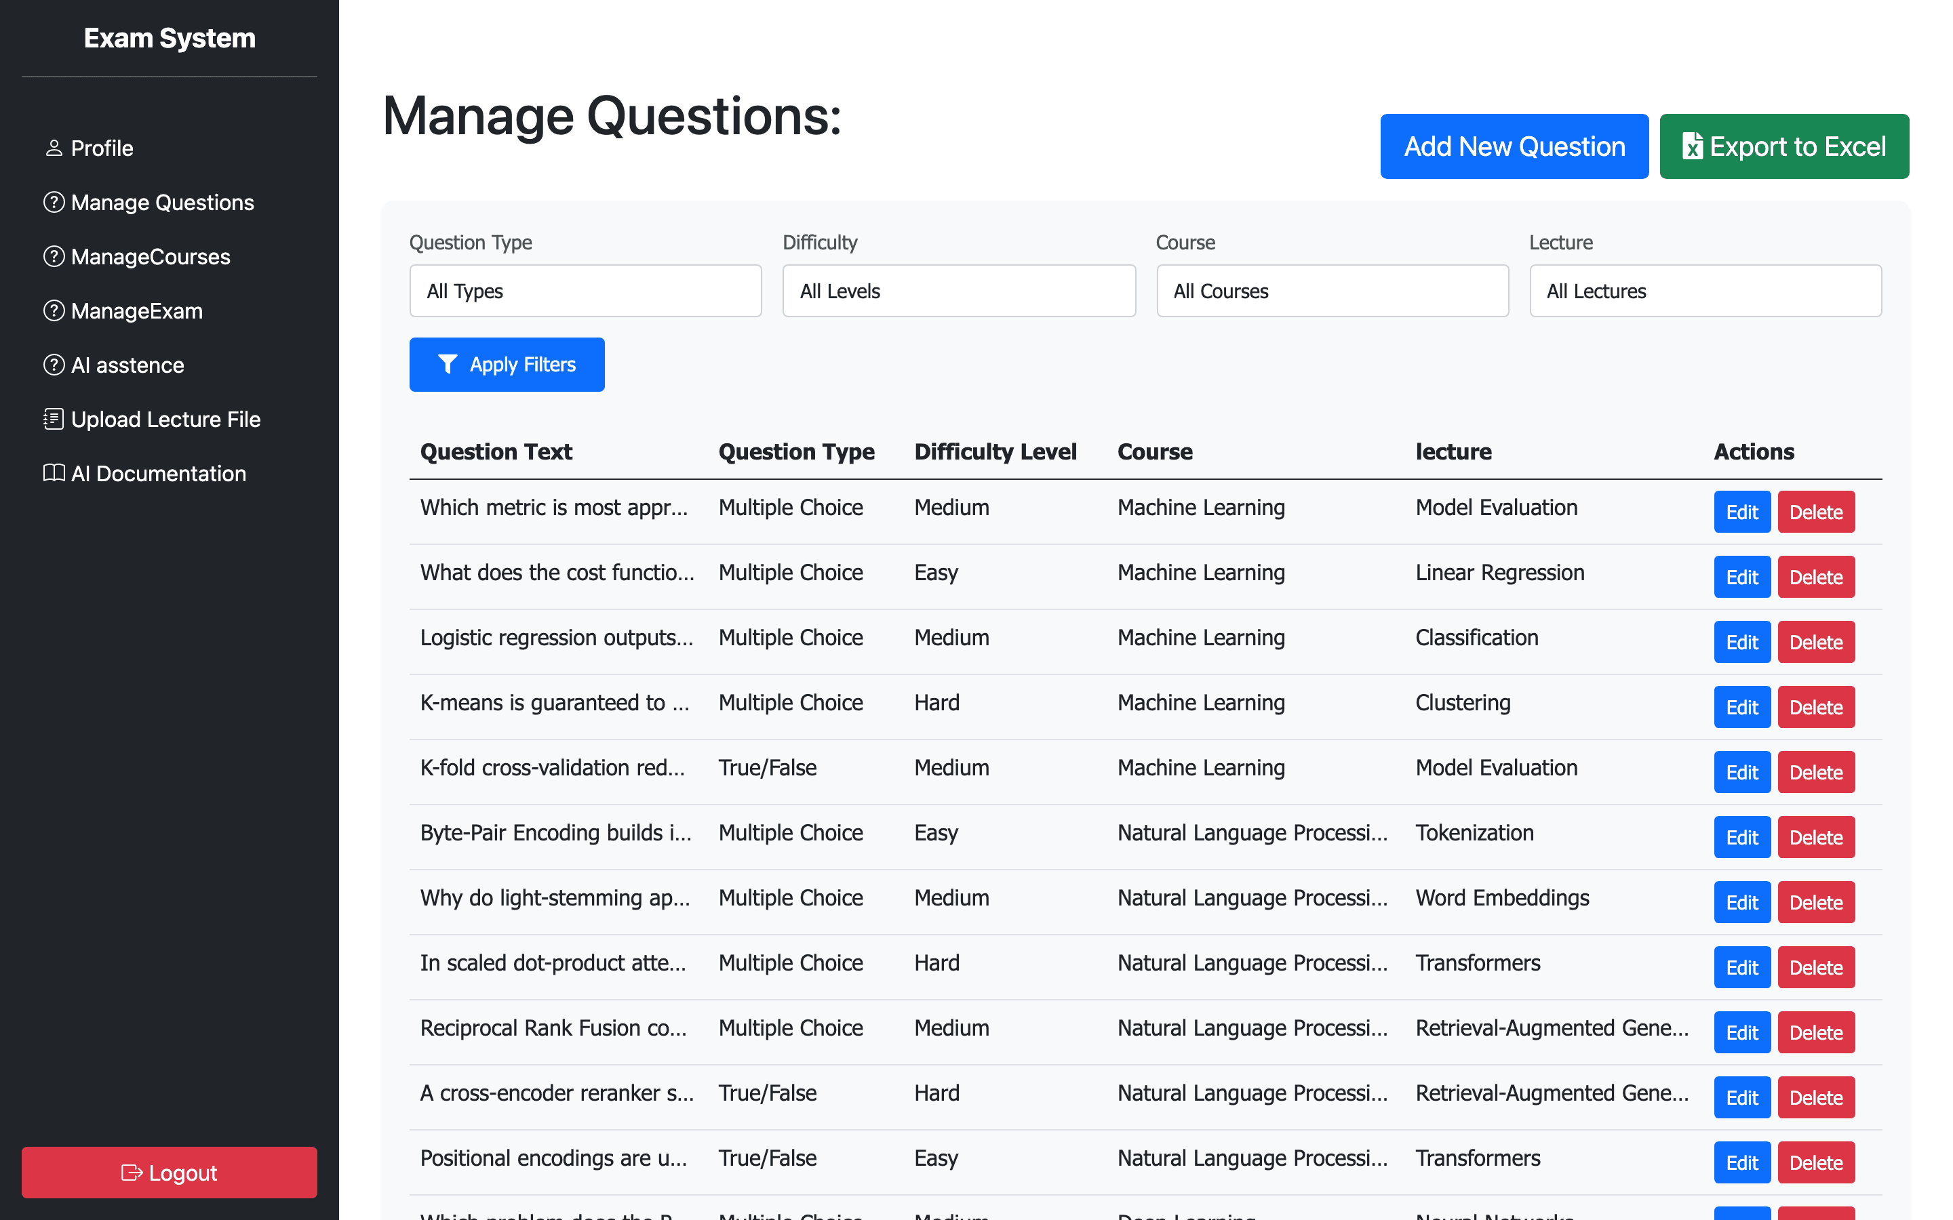Click the 'Word Embeddings' lecture cell
The height and width of the screenshot is (1220, 1953).
[1502, 897]
